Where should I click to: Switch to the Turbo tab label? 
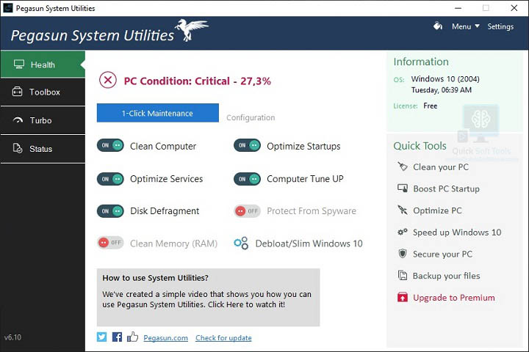[41, 120]
